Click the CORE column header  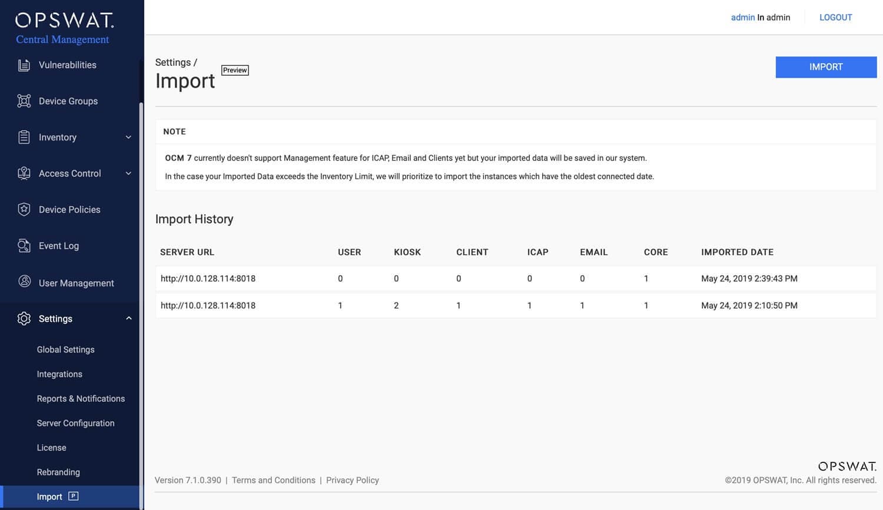(x=656, y=252)
